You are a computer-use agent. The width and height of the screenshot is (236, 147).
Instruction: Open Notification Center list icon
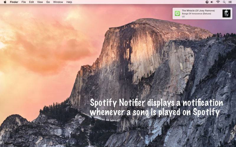230,2
